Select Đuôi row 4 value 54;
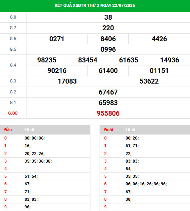 [x=129, y=169]
